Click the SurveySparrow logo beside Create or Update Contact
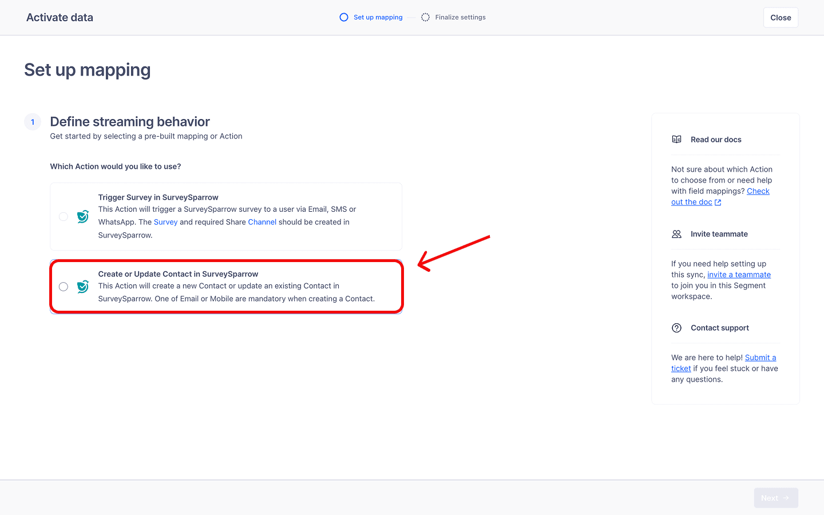 83,286
